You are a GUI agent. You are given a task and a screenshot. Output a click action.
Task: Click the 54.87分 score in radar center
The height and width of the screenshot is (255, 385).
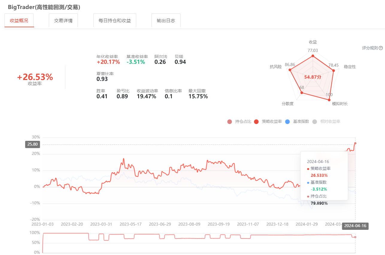(x=313, y=77)
